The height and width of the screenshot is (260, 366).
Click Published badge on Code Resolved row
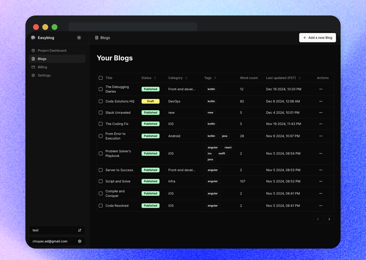point(150,206)
